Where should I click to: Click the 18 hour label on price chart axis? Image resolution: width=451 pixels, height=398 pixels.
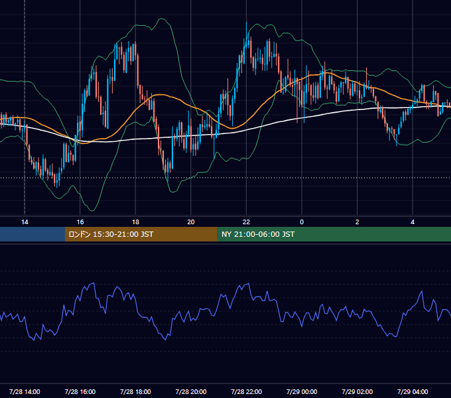point(135,222)
